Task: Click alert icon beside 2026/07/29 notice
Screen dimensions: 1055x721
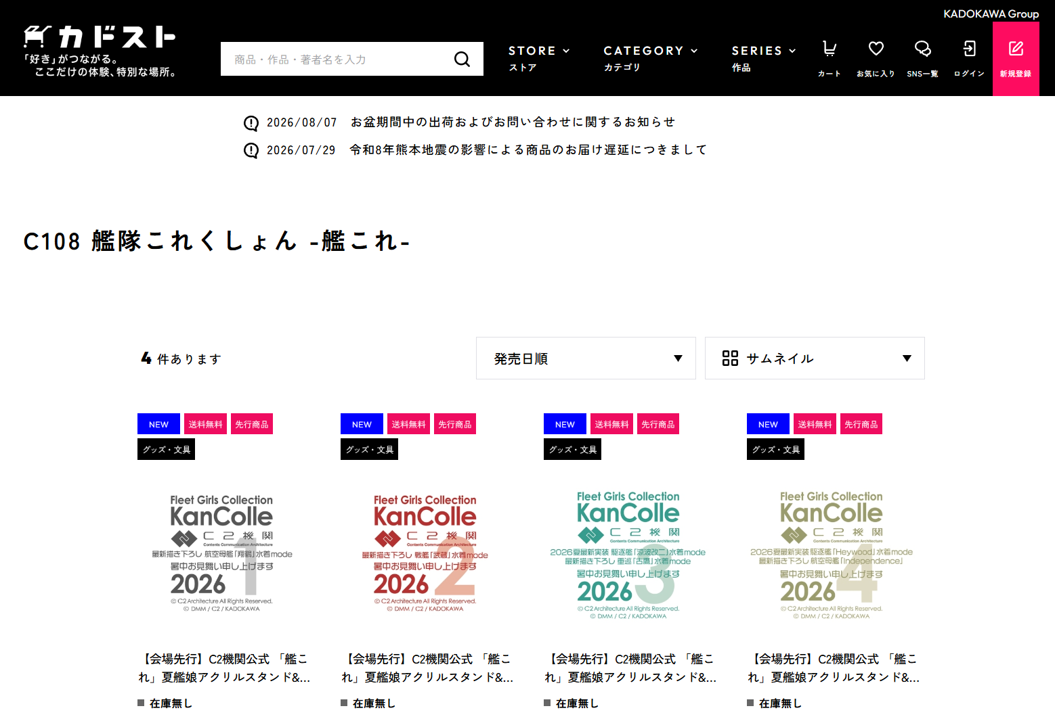Action: tap(251, 150)
